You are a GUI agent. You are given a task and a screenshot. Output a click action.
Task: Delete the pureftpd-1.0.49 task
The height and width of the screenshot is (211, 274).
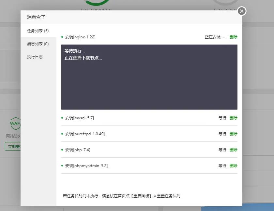(234, 134)
